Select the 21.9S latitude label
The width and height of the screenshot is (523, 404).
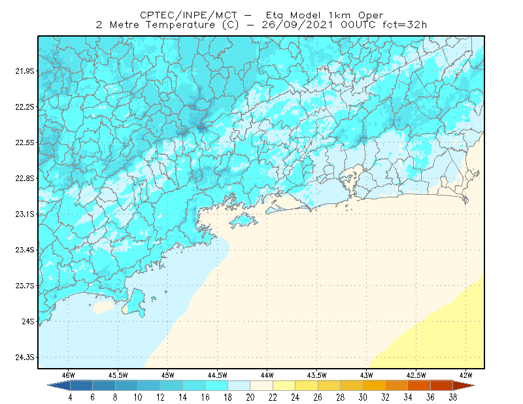[x=25, y=71]
